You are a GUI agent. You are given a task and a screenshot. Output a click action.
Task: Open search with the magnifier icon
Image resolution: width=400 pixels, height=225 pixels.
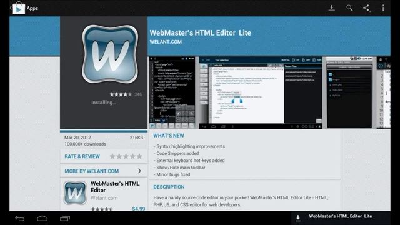click(349, 8)
